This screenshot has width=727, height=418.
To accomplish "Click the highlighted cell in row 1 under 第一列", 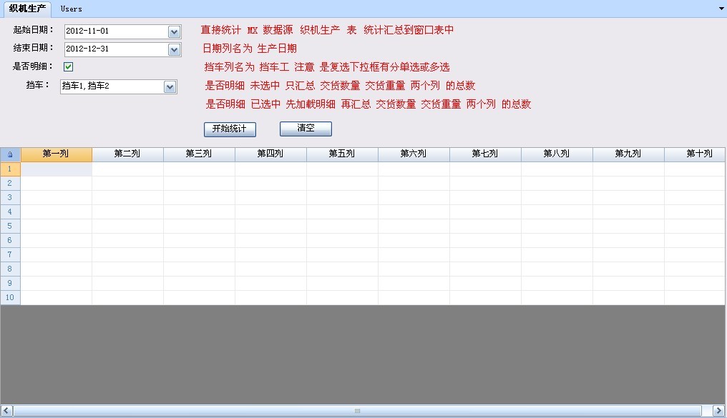I will click(x=56, y=169).
